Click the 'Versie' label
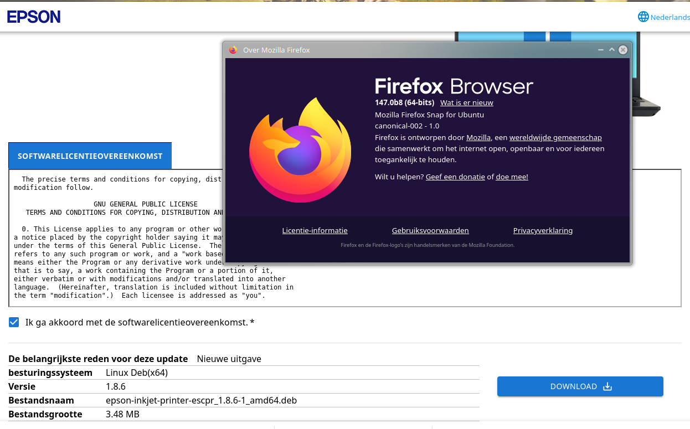The width and height of the screenshot is (690, 429). coord(22,386)
